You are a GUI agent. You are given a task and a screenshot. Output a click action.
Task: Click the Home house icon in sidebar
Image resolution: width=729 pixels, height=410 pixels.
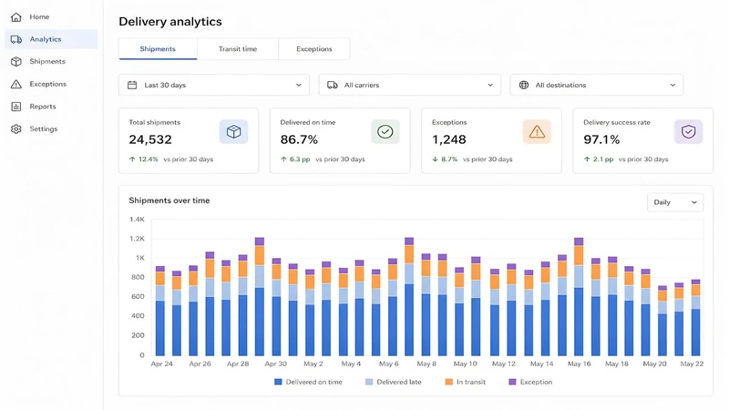[16, 17]
